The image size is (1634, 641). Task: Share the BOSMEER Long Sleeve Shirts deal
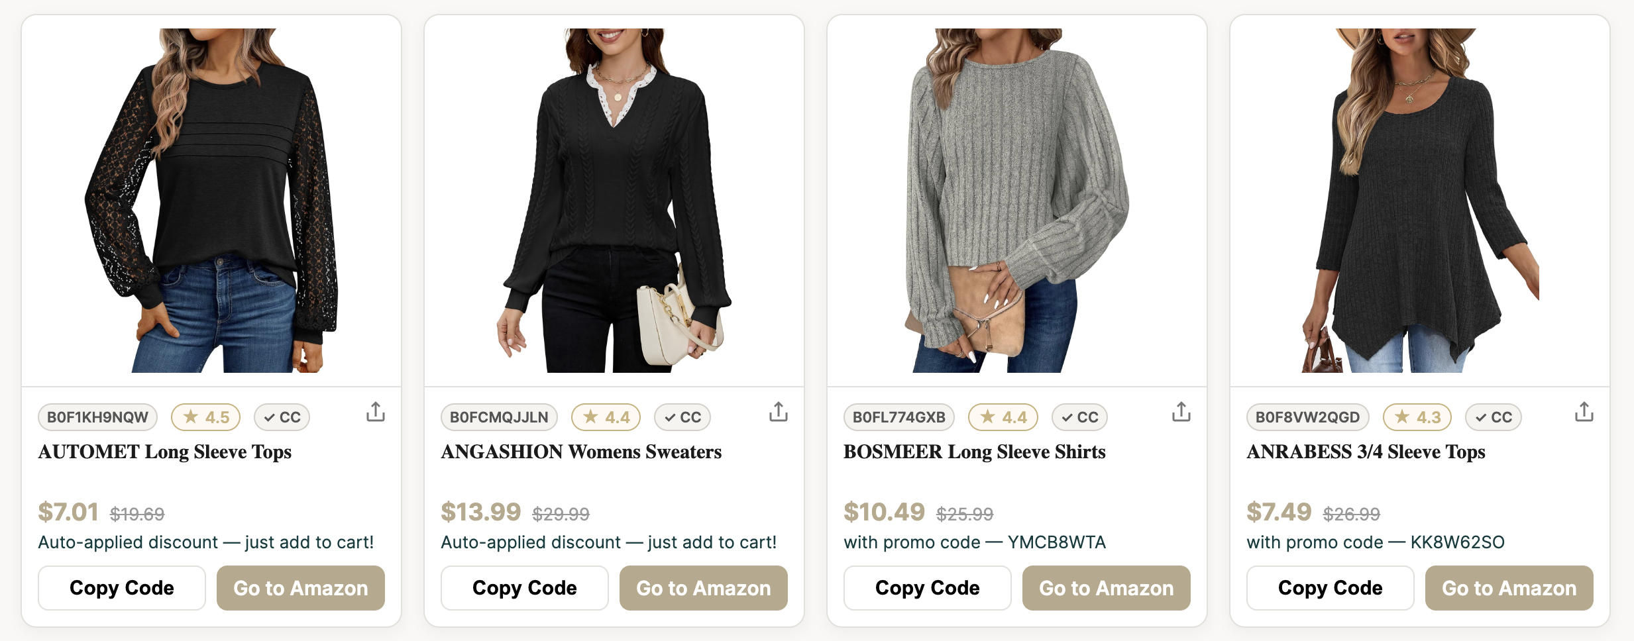pyautogui.click(x=1181, y=412)
